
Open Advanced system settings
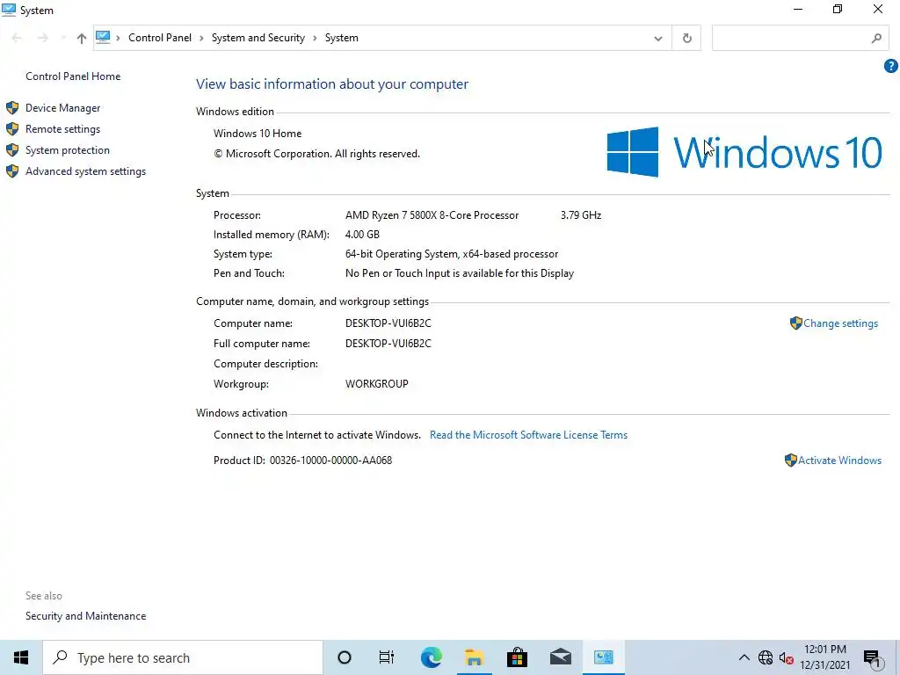85,171
